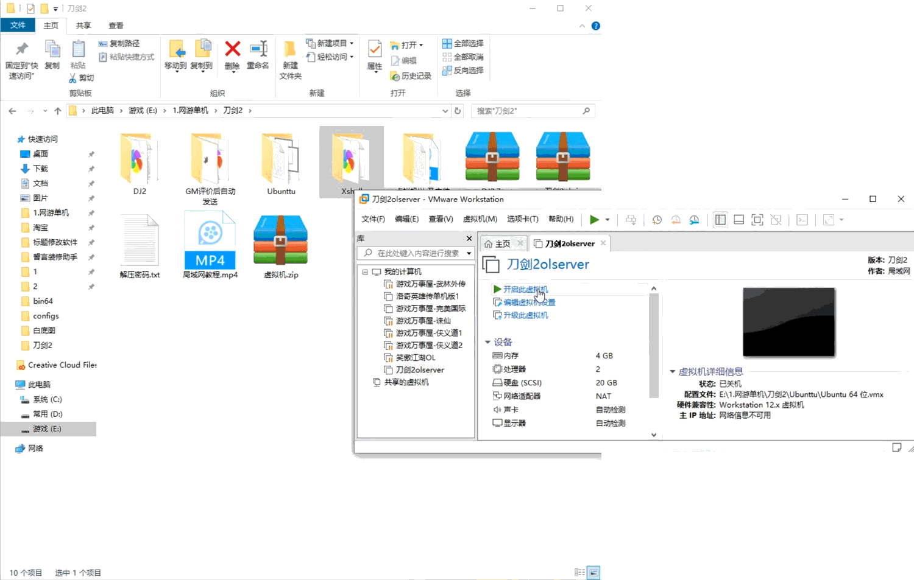Screen dimensions: 914x580
Task: Open the 选项卡(T) menu in VMware
Action: tap(523, 219)
